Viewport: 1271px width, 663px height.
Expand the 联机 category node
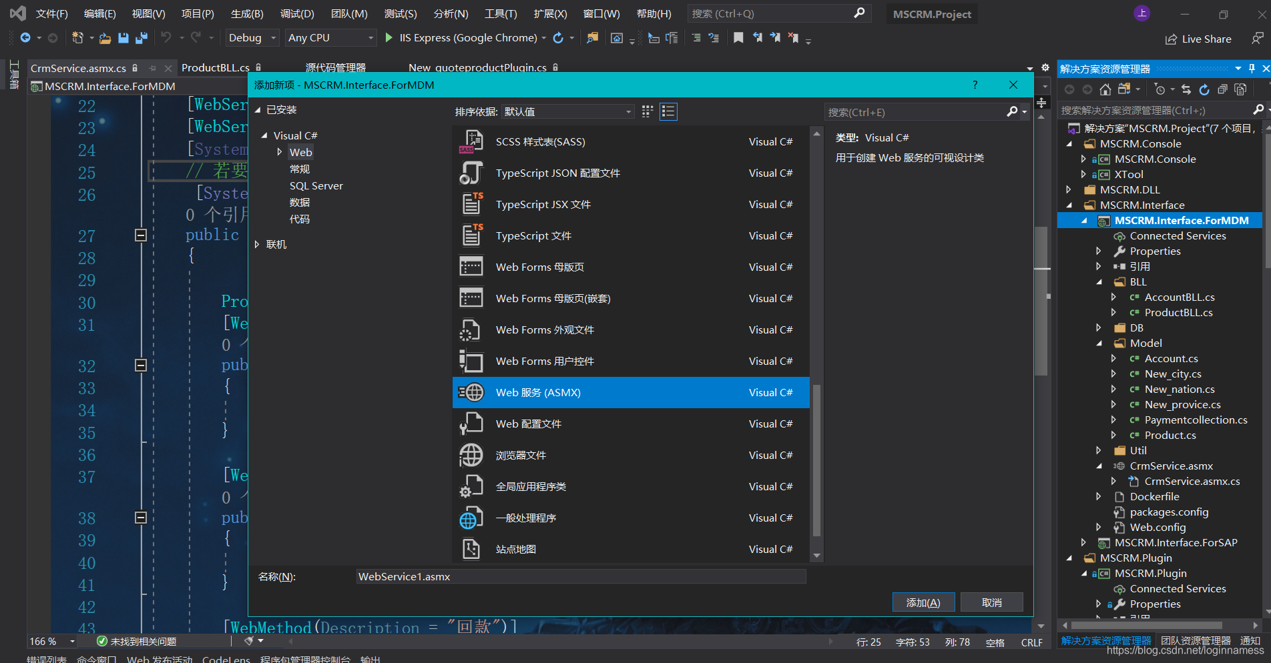pos(257,245)
